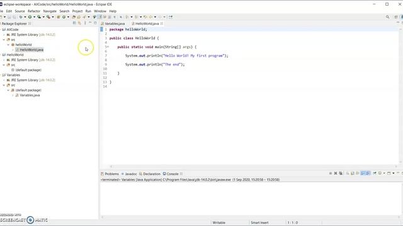
Task: Click the 1 : 1 : 0 cursor position
Action: [x=292, y=223]
